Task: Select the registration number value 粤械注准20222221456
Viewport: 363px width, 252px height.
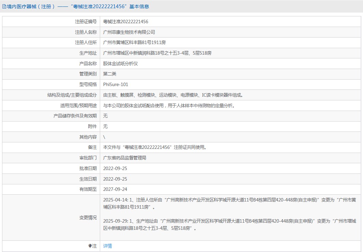Action: point(125,22)
